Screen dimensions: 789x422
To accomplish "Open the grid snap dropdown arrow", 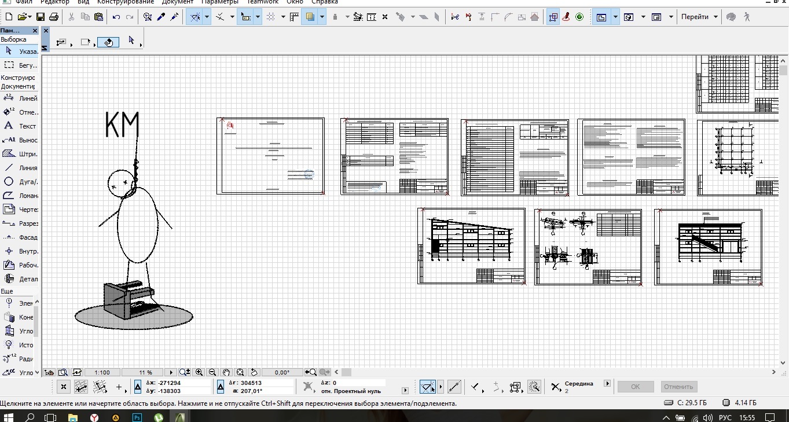I will [283, 17].
